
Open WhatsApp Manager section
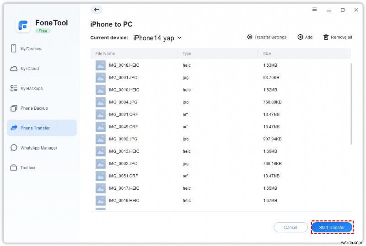pos(42,148)
